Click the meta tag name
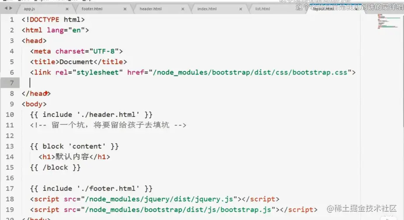The width and height of the screenshot is (404, 220). pyautogui.click(x=42, y=51)
